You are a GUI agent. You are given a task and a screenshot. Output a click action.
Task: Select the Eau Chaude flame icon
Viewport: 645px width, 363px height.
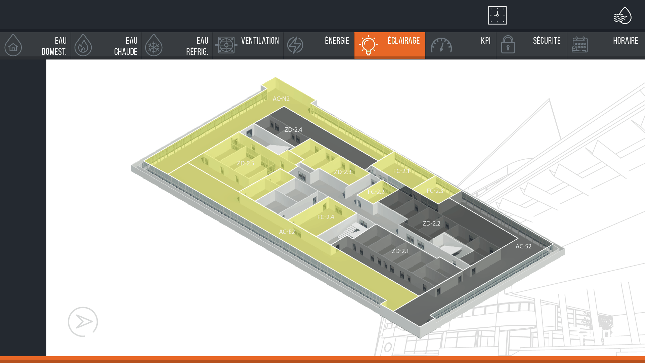tap(83, 45)
